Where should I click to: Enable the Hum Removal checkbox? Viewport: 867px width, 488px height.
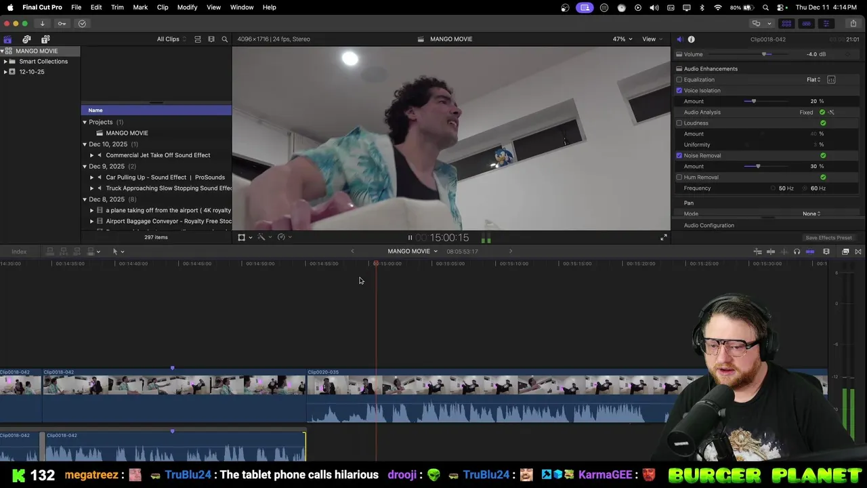tap(679, 178)
